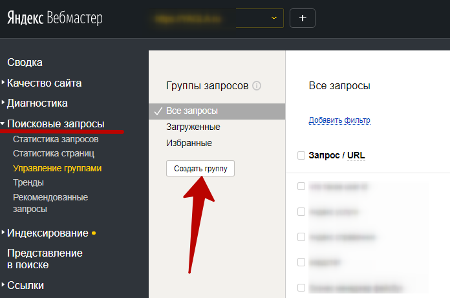Screen dimensions: 450x298
Task: Click Добавить фильтр link
Action: point(339,120)
